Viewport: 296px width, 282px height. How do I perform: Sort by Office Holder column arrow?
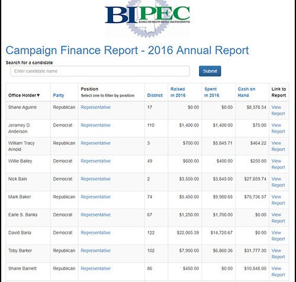tap(38, 95)
